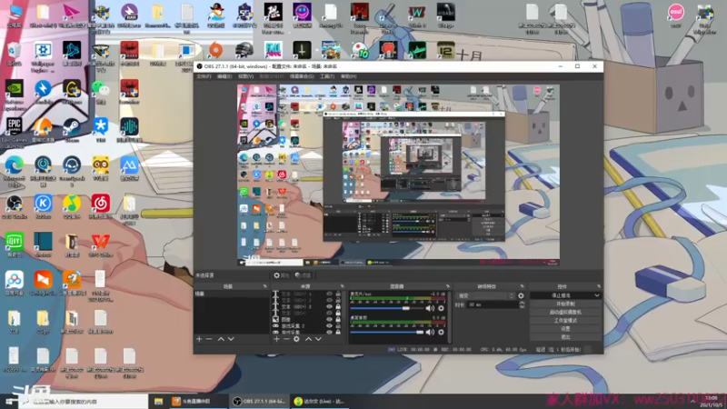Enable 工作室模式 studio mode
This screenshot has height=409, width=727.
point(565,321)
